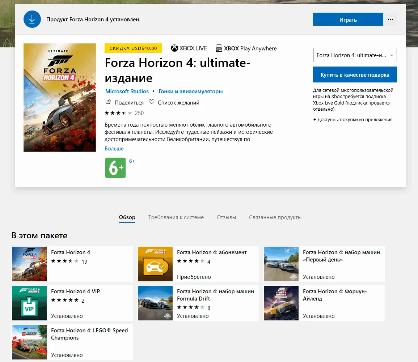This screenshot has width=418, height=362.
Task: Click the Xbox Live logo icon
Action: [174, 48]
